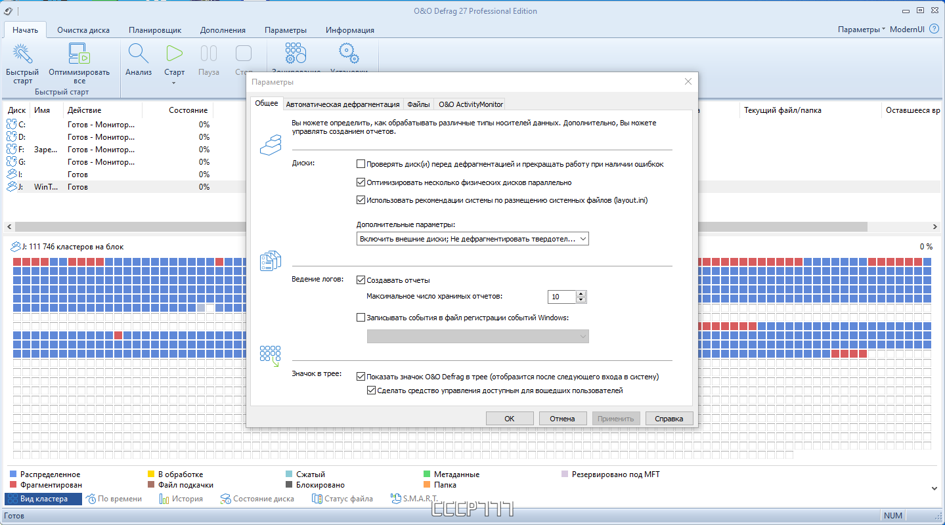Open Параметры dropdown in top right

click(862, 30)
